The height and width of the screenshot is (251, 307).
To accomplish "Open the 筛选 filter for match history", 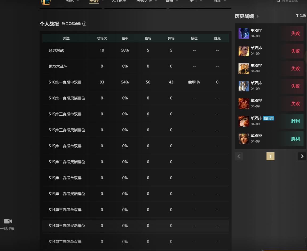I will tap(301, 16).
